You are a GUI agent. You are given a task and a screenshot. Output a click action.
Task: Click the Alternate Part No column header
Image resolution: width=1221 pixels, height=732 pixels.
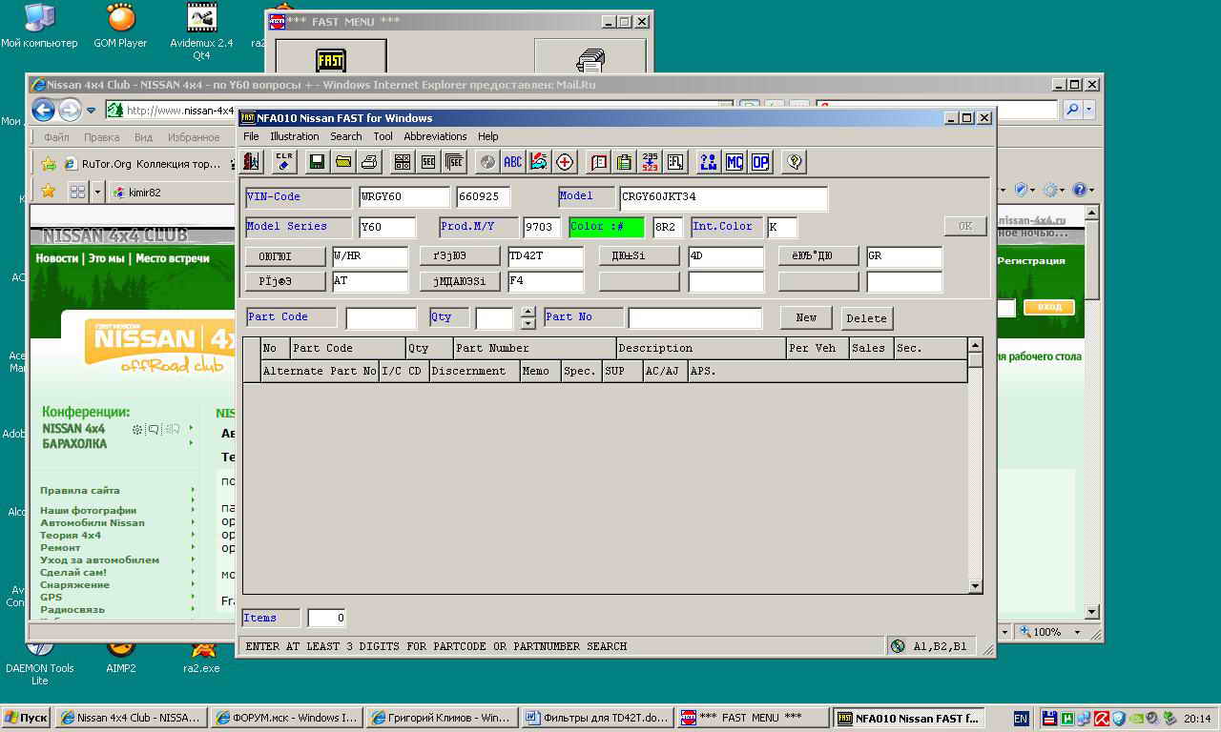[320, 371]
